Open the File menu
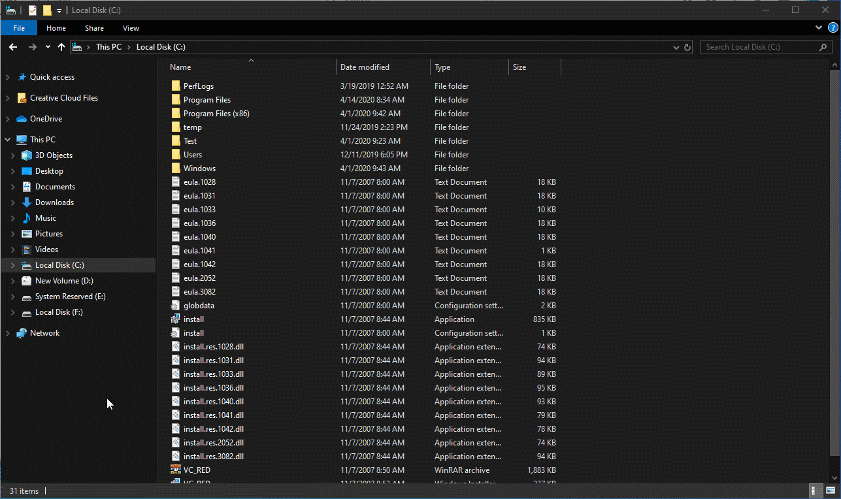The width and height of the screenshot is (841, 499). [x=19, y=28]
